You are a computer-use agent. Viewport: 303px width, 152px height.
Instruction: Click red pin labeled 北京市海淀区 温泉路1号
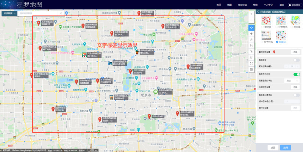(39, 23)
